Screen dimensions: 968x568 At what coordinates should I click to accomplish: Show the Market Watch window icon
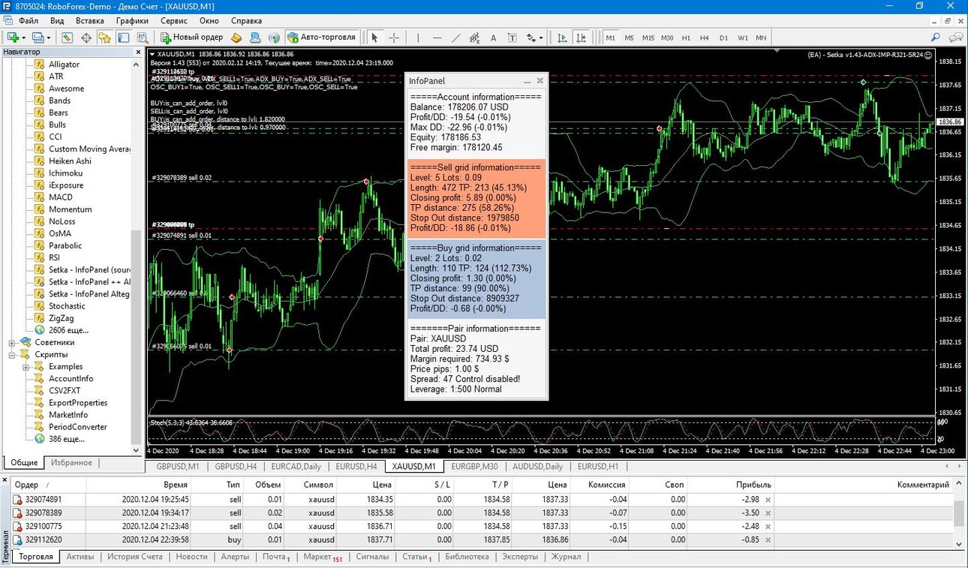pyautogui.click(x=68, y=37)
